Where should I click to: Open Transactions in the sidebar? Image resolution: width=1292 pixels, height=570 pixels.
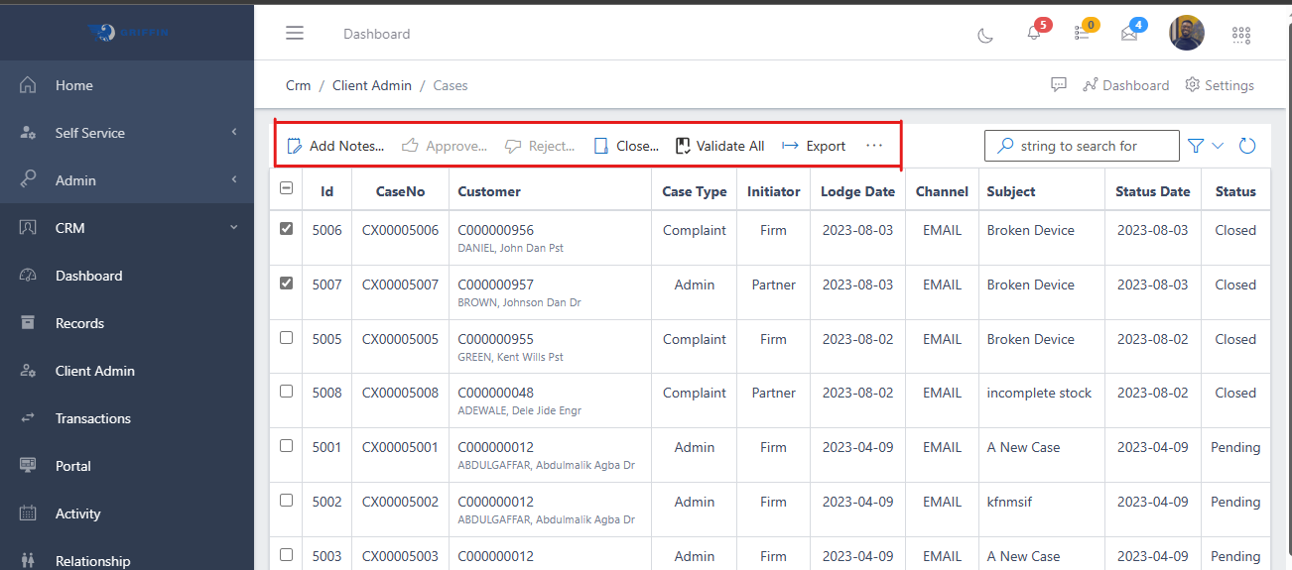[127, 418]
